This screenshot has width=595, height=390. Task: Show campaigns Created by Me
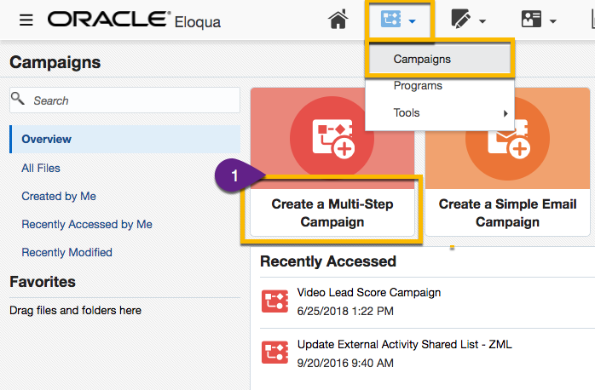point(59,196)
